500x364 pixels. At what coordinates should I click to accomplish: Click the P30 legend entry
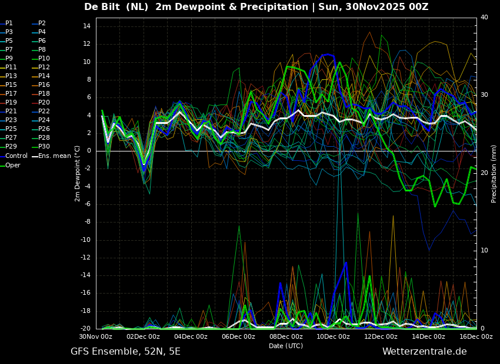click(x=44, y=147)
